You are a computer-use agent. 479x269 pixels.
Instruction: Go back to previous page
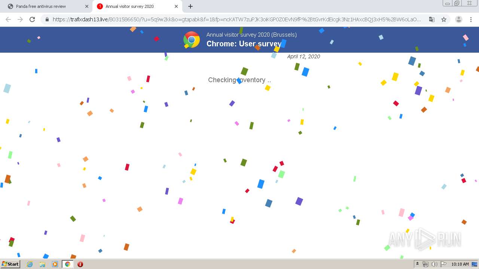[8, 19]
